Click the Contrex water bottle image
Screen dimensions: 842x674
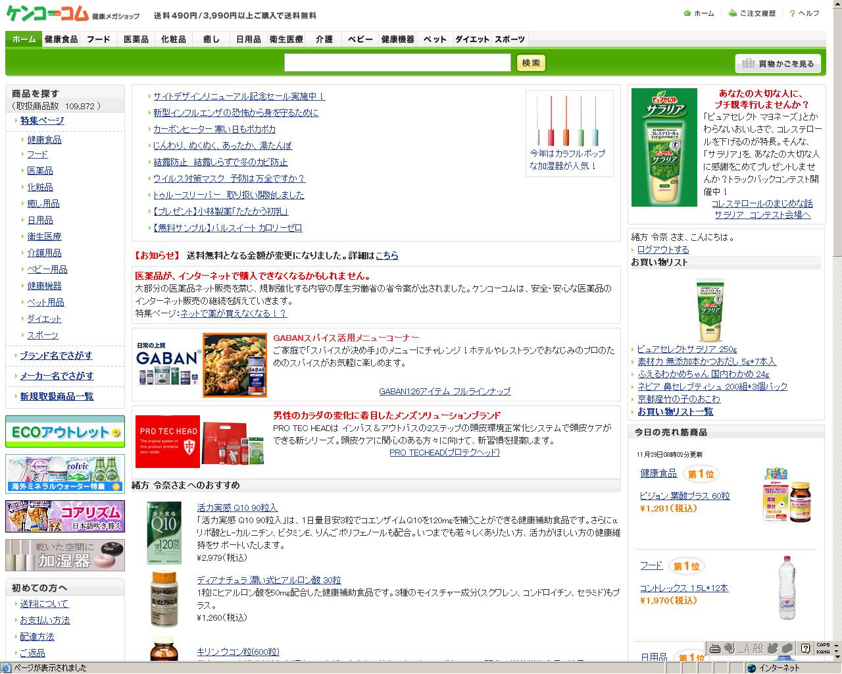[787, 588]
